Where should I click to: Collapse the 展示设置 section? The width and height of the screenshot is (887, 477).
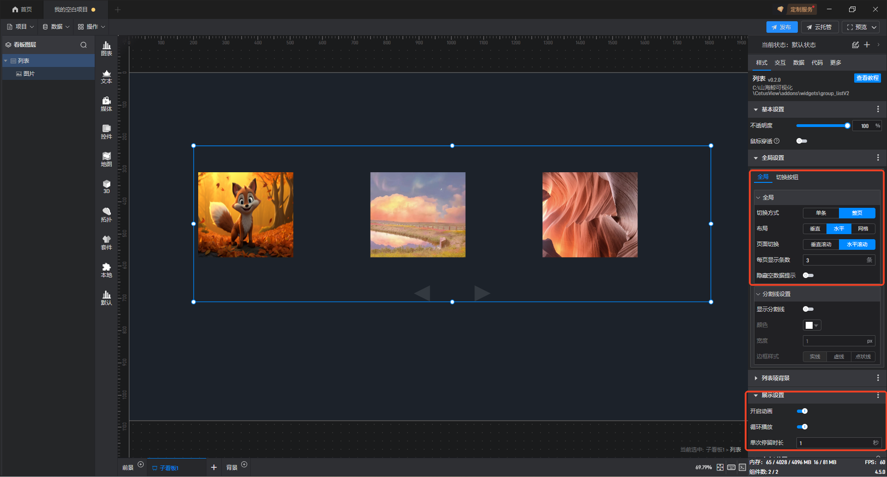click(x=756, y=395)
